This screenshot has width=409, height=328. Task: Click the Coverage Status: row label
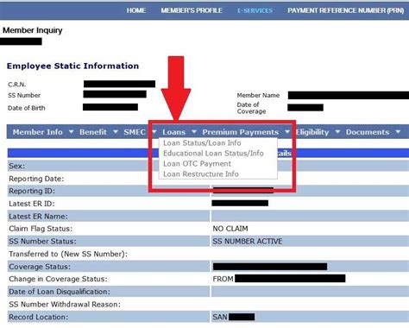pyautogui.click(x=40, y=267)
